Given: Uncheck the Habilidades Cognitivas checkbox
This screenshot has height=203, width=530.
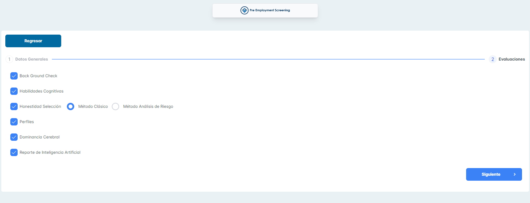Looking at the screenshot, I should point(14,91).
